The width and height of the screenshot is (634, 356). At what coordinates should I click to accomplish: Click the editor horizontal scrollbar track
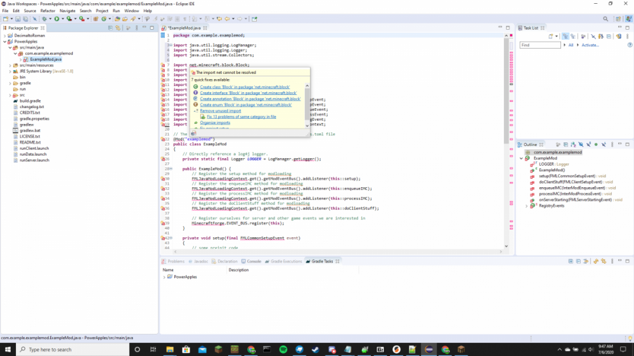point(338,252)
